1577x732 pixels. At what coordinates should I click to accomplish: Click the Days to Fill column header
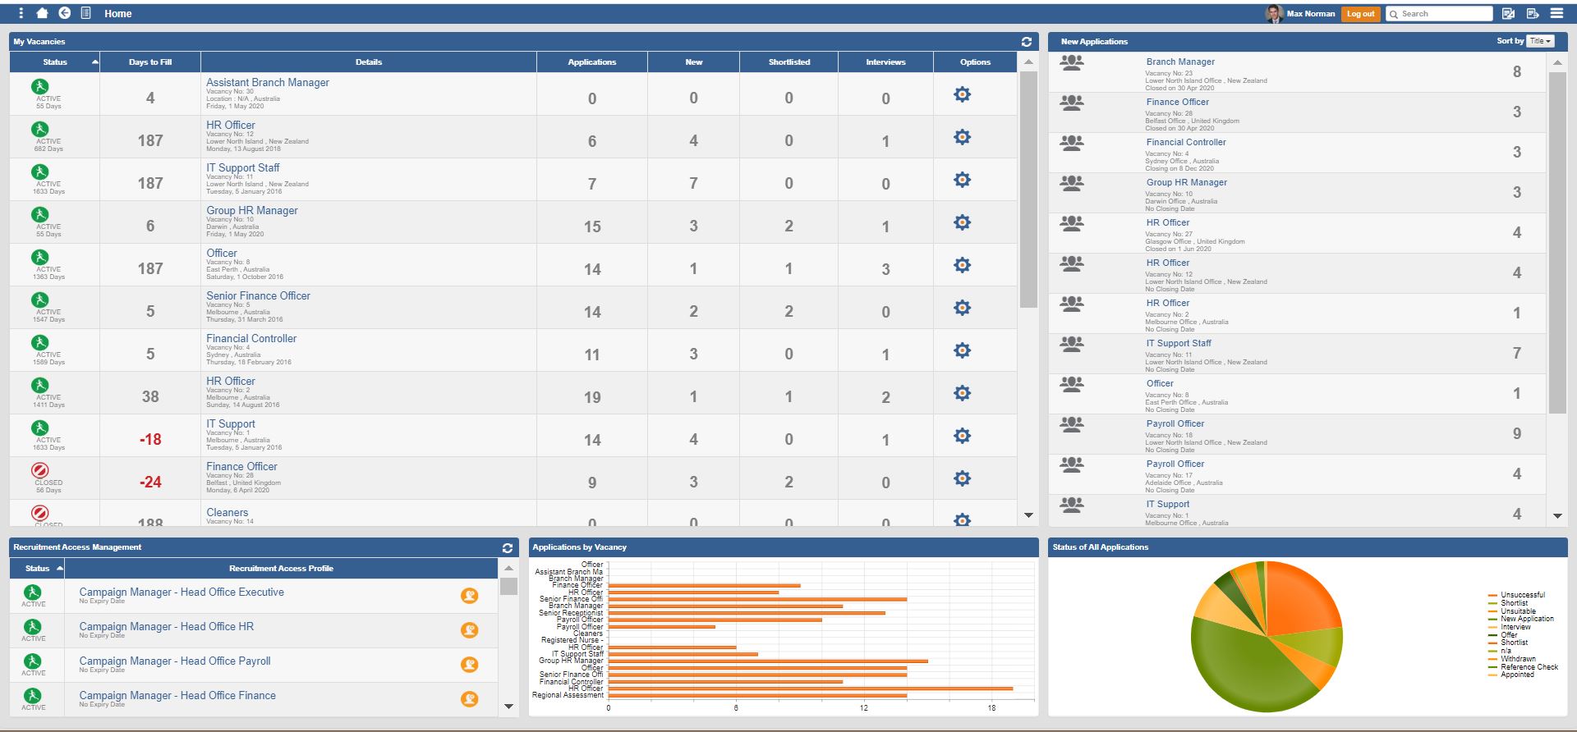[149, 62]
